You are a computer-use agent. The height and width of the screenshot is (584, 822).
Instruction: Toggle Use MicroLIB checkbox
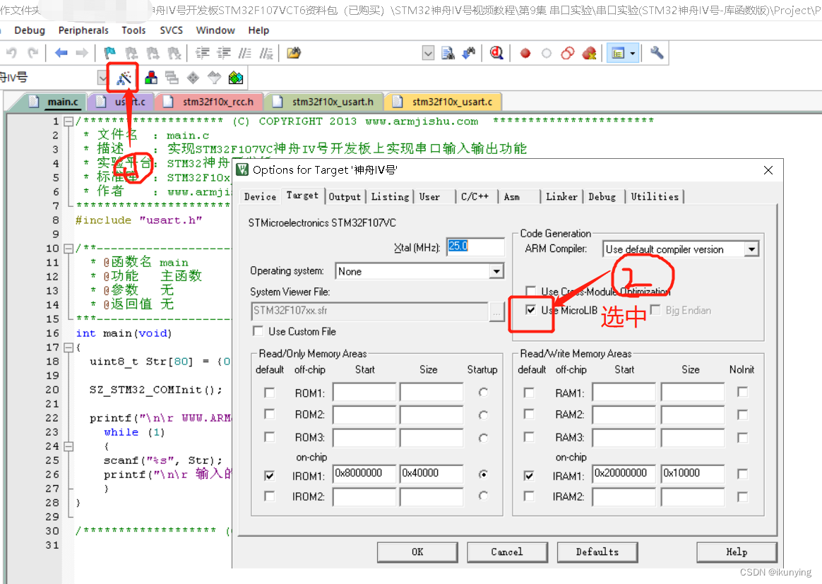[x=530, y=310]
